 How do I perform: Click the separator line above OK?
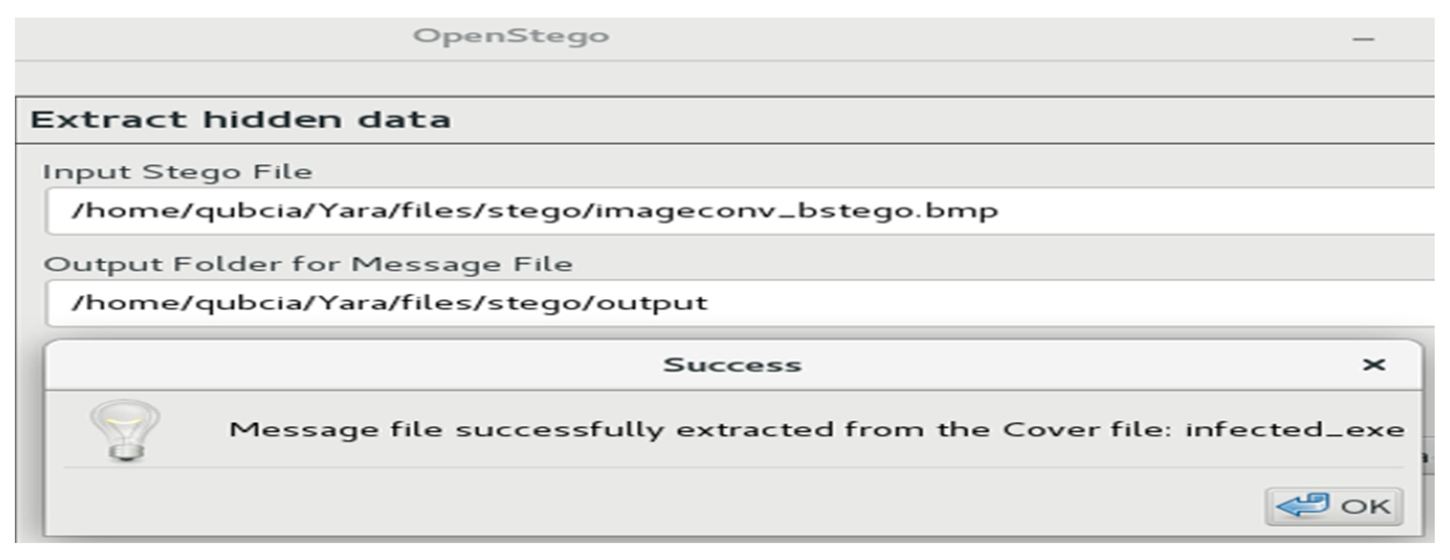(x=732, y=467)
